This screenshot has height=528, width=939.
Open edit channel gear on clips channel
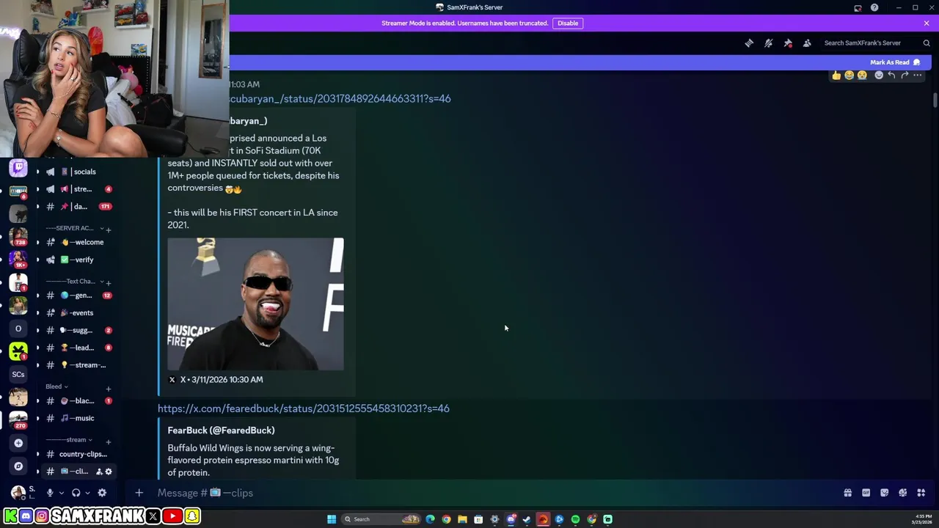coord(109,472)
